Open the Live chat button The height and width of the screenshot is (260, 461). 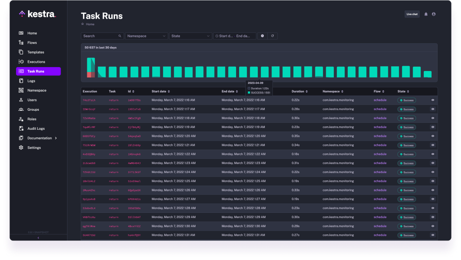coord(412,14)
